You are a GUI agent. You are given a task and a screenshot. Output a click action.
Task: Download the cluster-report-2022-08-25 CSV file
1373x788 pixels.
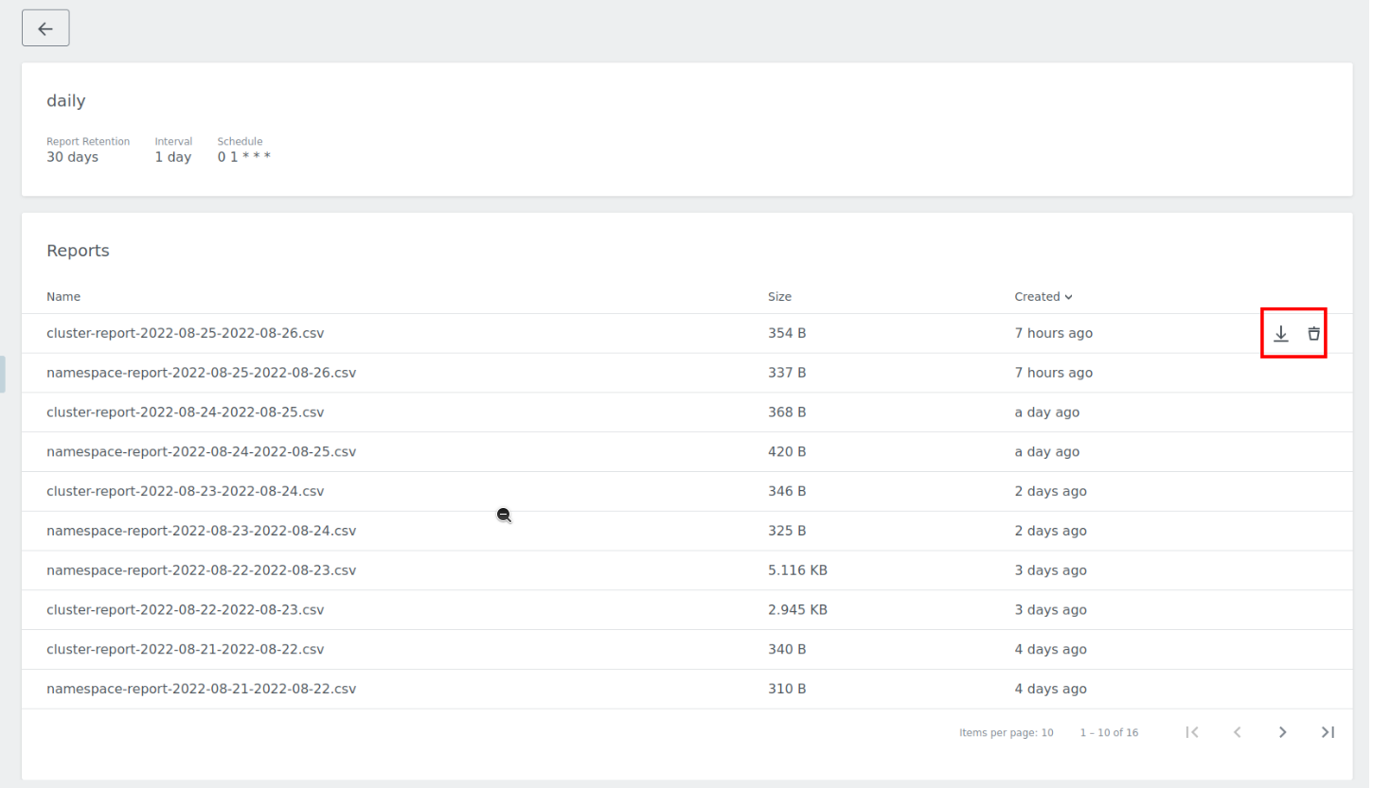[x=1281, y=333]
